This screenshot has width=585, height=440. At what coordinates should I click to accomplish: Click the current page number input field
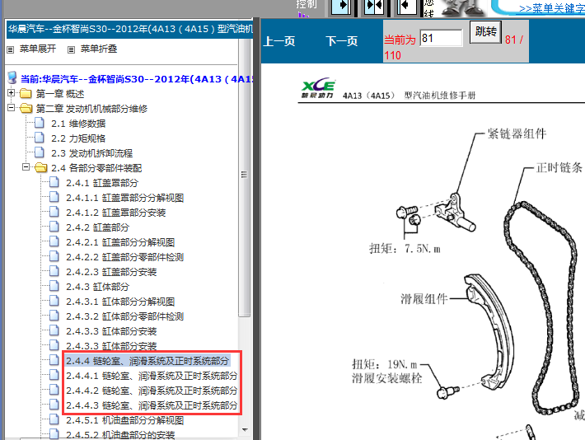coord(441,38)
